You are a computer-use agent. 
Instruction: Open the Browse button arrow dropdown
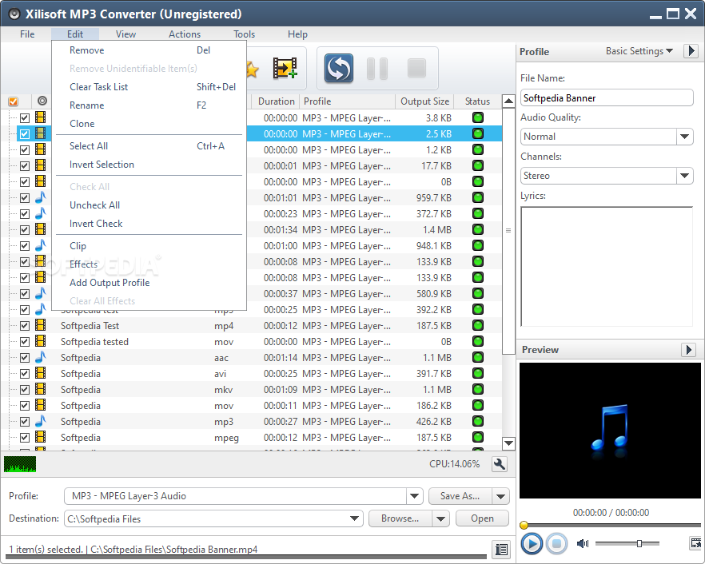tap(440, 518)
